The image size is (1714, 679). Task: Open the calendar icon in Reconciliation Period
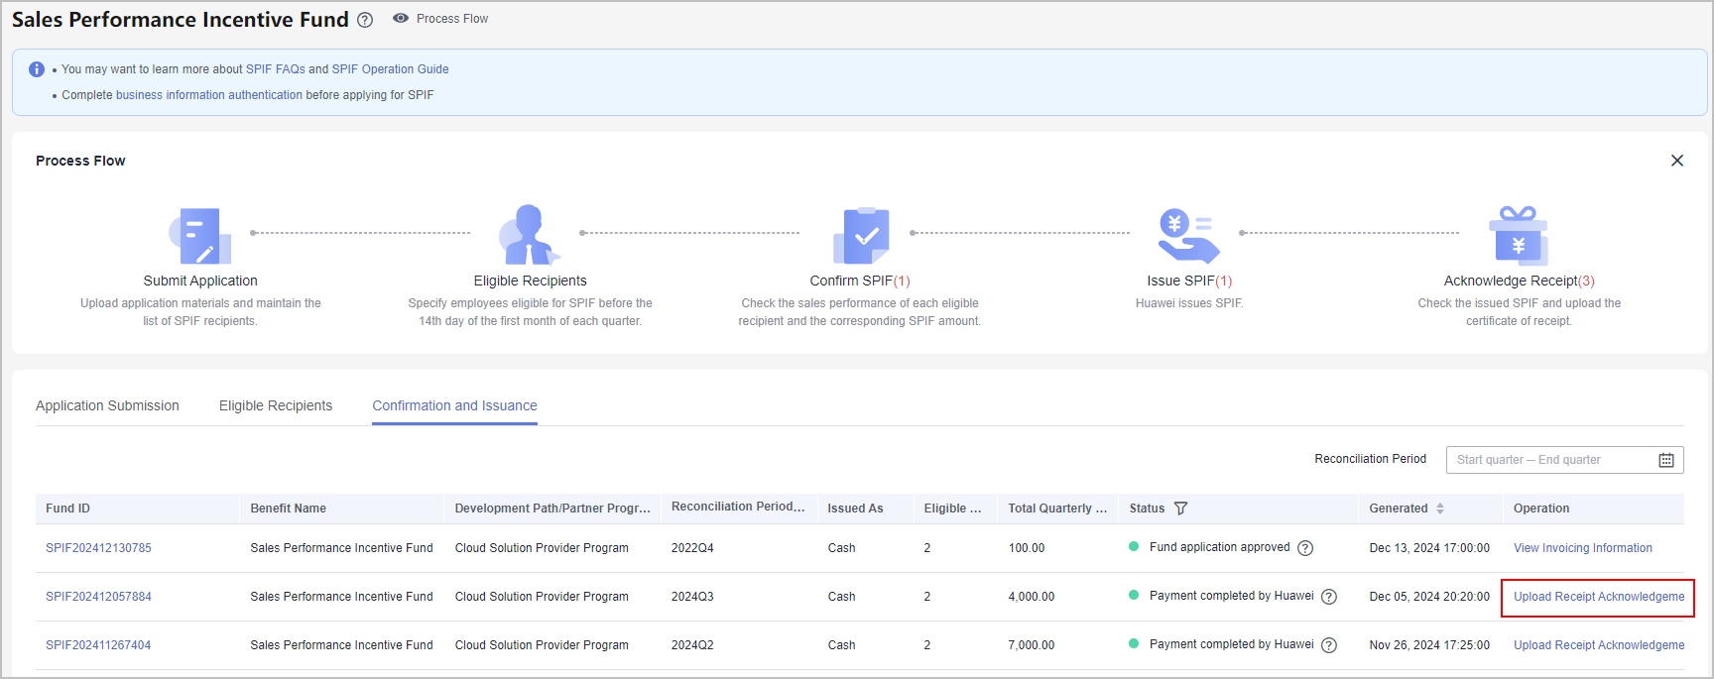(1666, 460)
